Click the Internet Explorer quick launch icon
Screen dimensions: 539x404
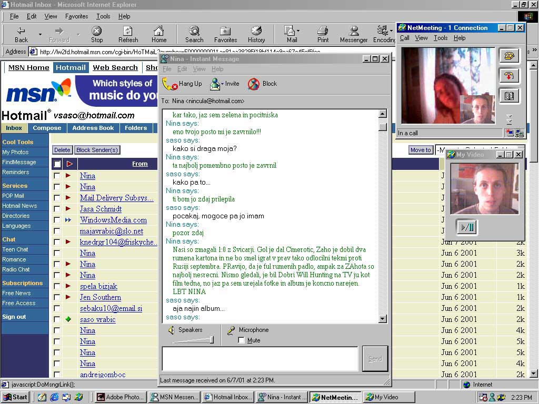(x=54, y=397)
